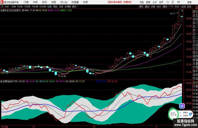Open the 功能 menu at top right
This screenshot has width=198, height=128.
click(141, 2)
